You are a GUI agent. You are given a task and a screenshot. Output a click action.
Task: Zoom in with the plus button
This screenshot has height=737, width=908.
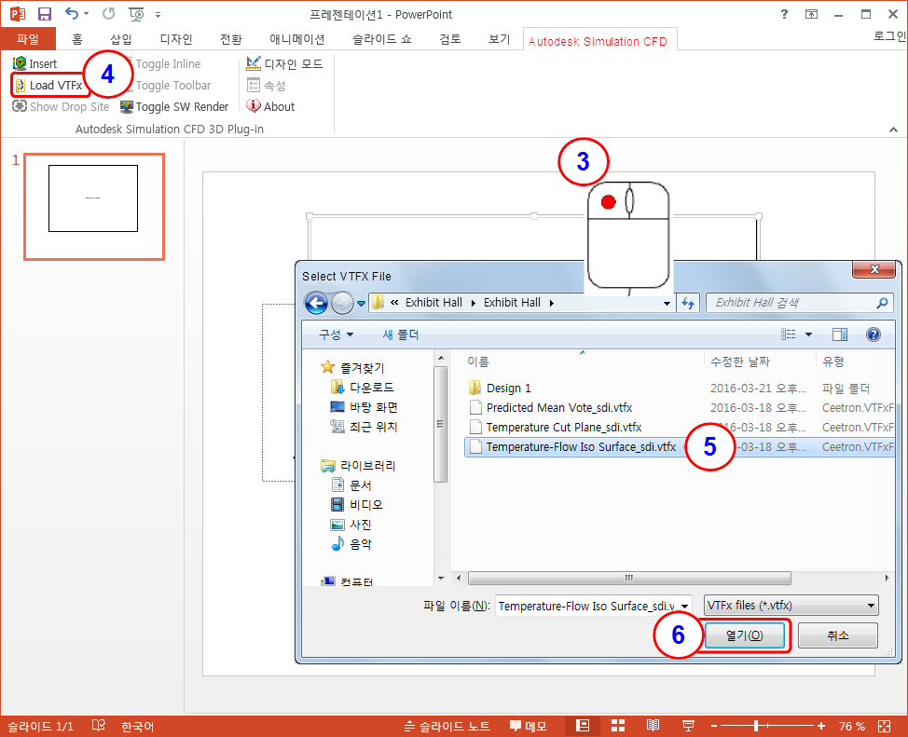click(821, 726)
